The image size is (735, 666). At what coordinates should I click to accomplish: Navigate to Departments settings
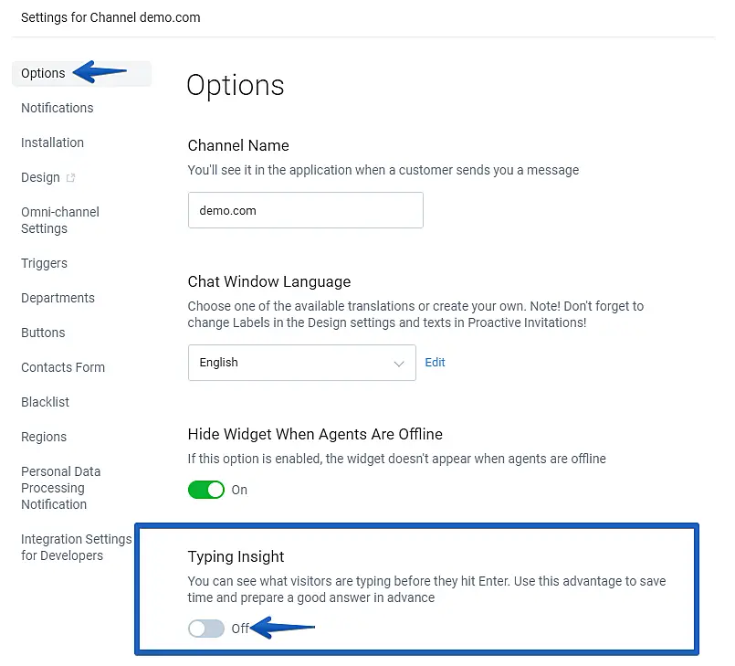coord(58,298)
